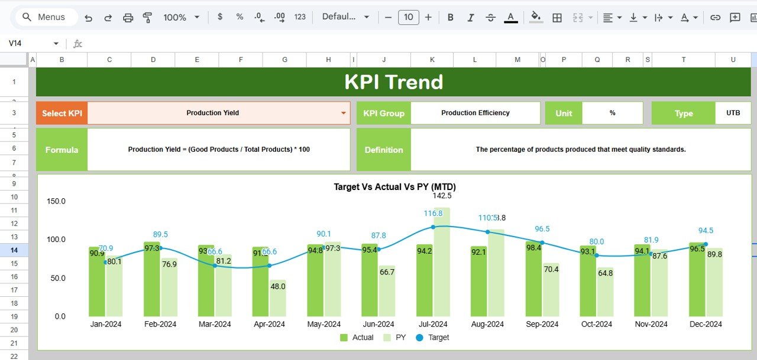Increase font size with plus button

pyautogui.click(x=428, y=17)
